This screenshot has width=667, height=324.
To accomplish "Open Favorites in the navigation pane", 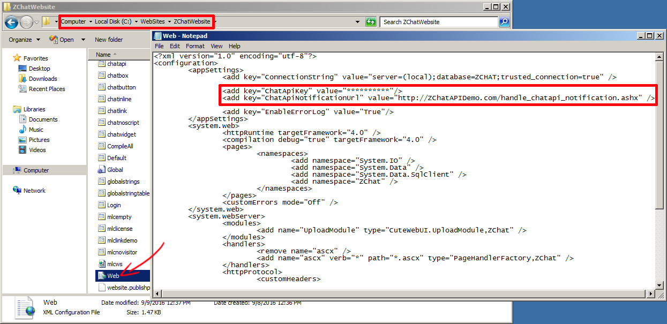I will (35, 58).
